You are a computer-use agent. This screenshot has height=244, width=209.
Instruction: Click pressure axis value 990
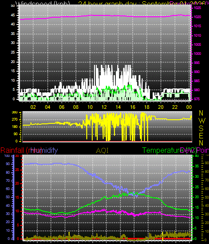pyautogui.click(x=197, y=72)
